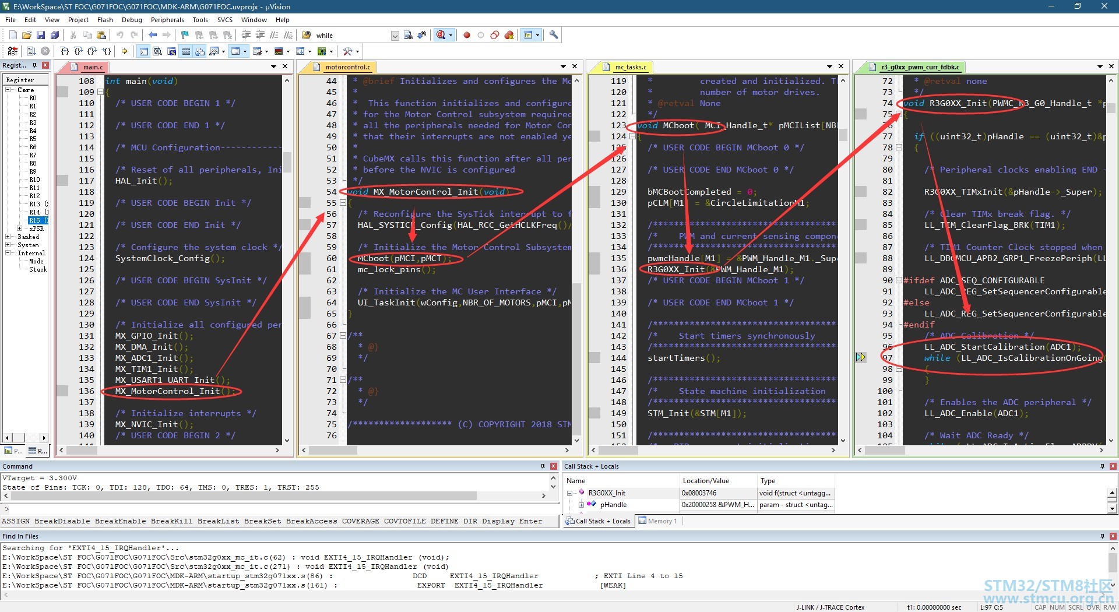The width and height of the screenshot is (1119, 612).
Task: Close the Registers panel
Action: [45, 65]
